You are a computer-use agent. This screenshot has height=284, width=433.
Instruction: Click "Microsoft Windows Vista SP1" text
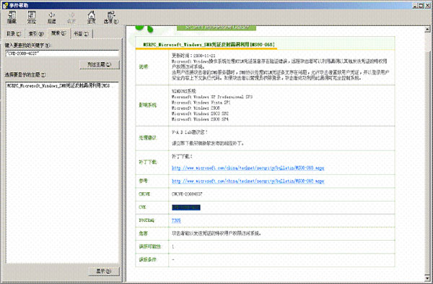click(201, 103)
